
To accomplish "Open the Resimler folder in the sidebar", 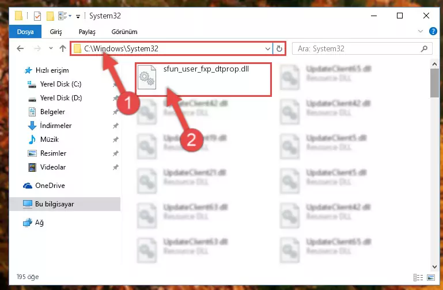I will 47,153.
